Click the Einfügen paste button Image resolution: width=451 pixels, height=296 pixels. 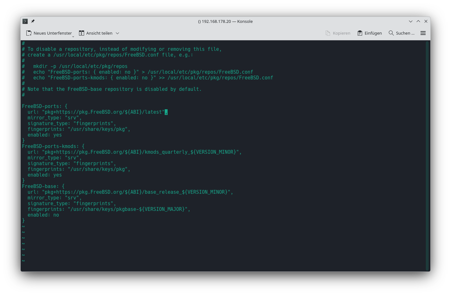pos(369,33)
